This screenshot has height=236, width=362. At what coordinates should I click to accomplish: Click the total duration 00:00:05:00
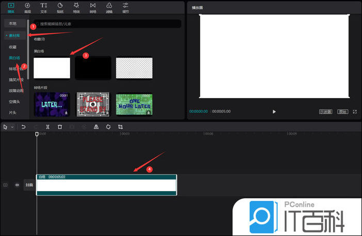pyautogui.click(x=221, y=112)
